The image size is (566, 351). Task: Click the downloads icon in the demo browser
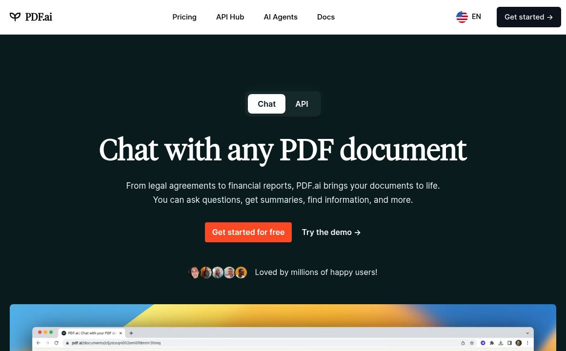pyautogui.click(x=501, y=343)
